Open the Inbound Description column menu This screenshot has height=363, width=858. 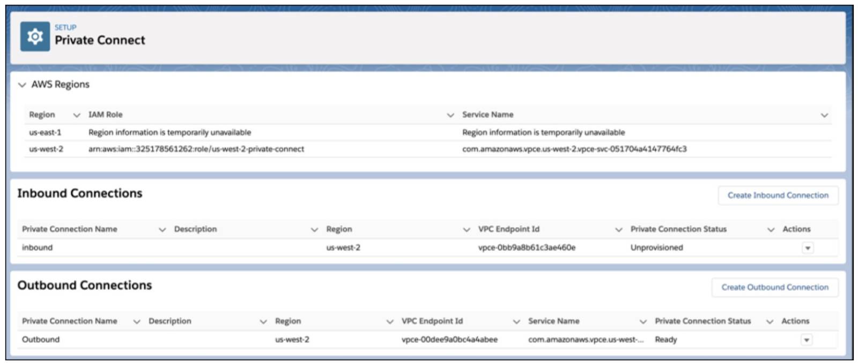click(314, 230)
